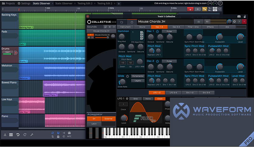Image resolution: width=254 pixels, height=147 pixels.
Task: Toggle the lock icon in transport options
Action: [x=58, y=136]
